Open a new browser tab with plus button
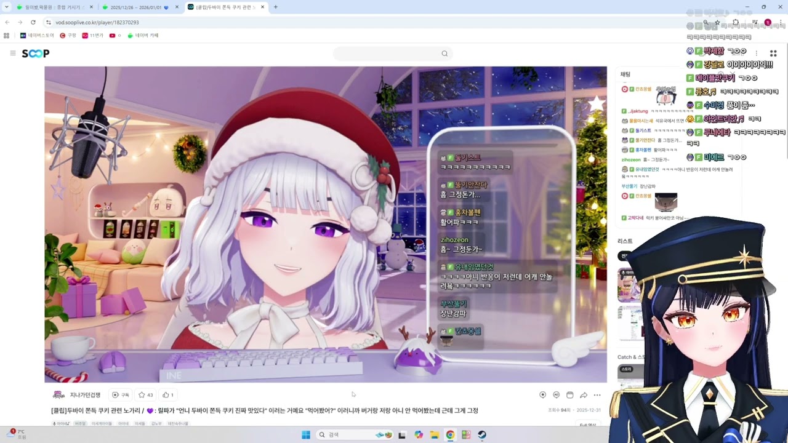 click(275, 7)
